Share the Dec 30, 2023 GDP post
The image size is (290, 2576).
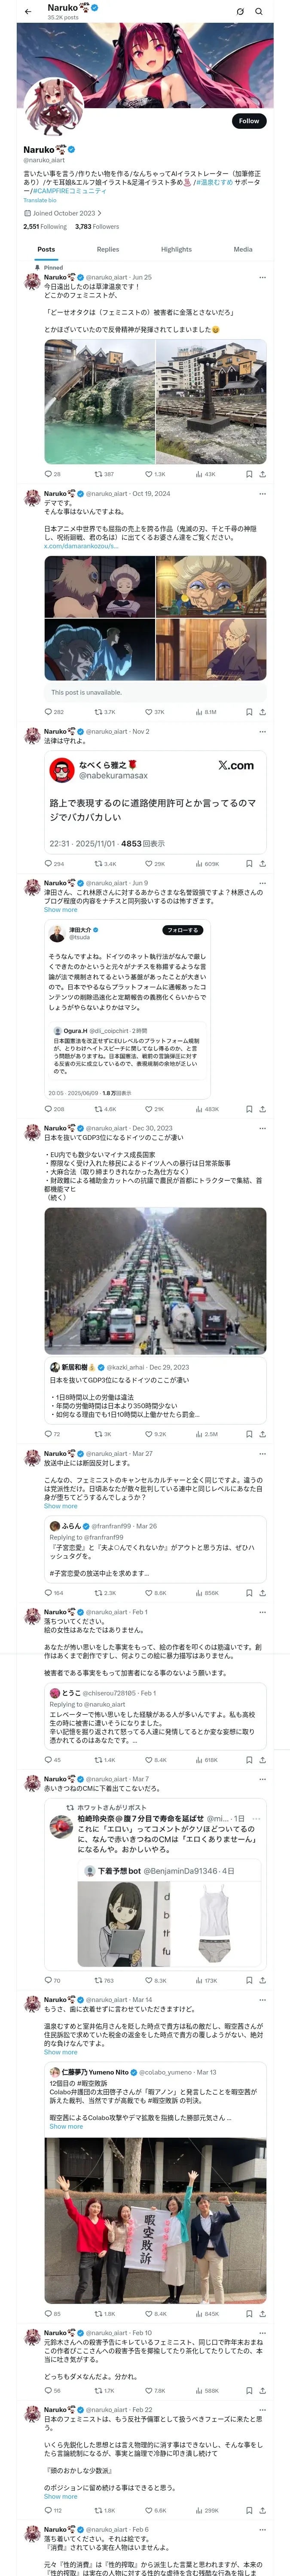(x=262, y=1434)
